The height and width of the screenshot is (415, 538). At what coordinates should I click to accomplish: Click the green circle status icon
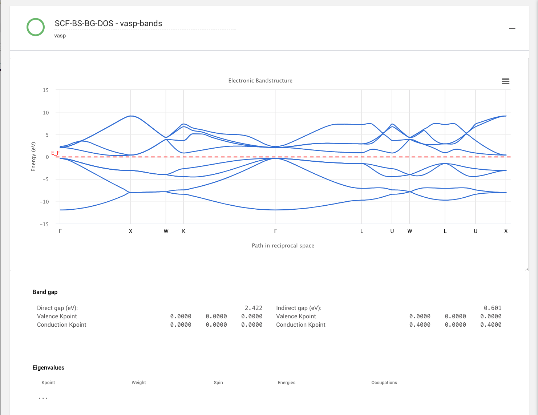[x=36, y=27]
